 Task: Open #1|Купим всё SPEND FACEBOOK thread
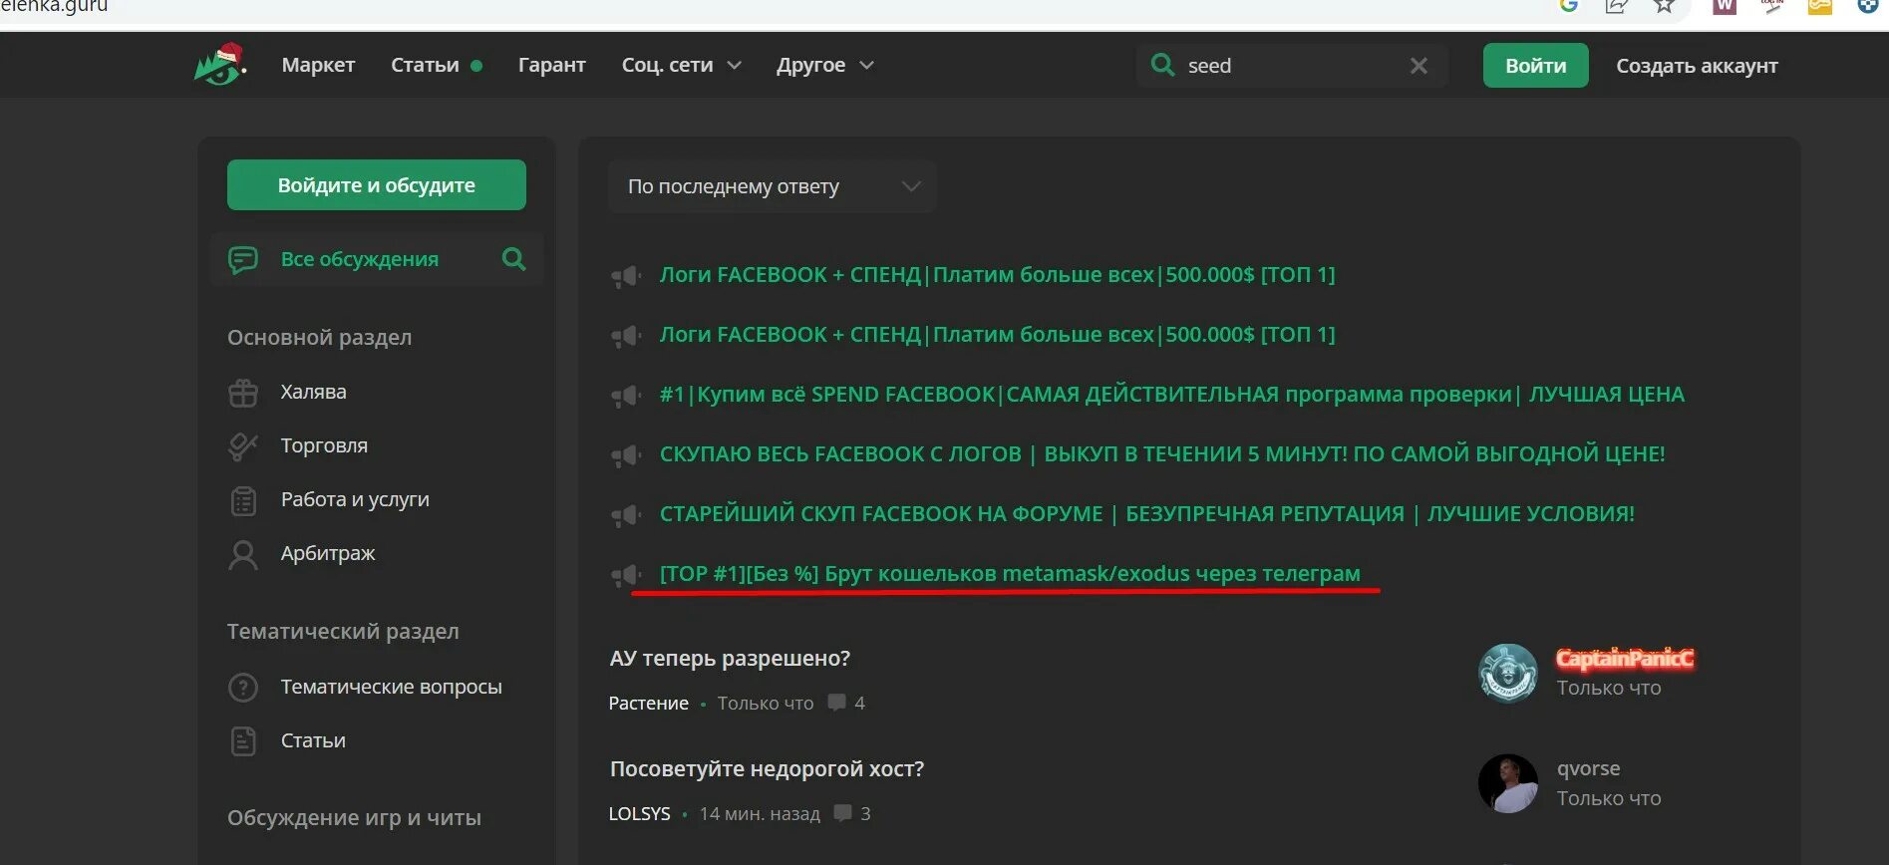click(x=1171, y=395)
